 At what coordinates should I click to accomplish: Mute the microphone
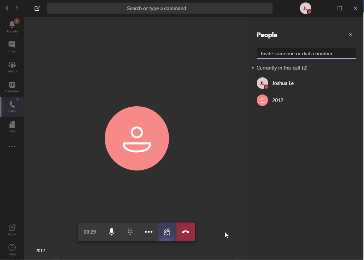tap(112, 232)
